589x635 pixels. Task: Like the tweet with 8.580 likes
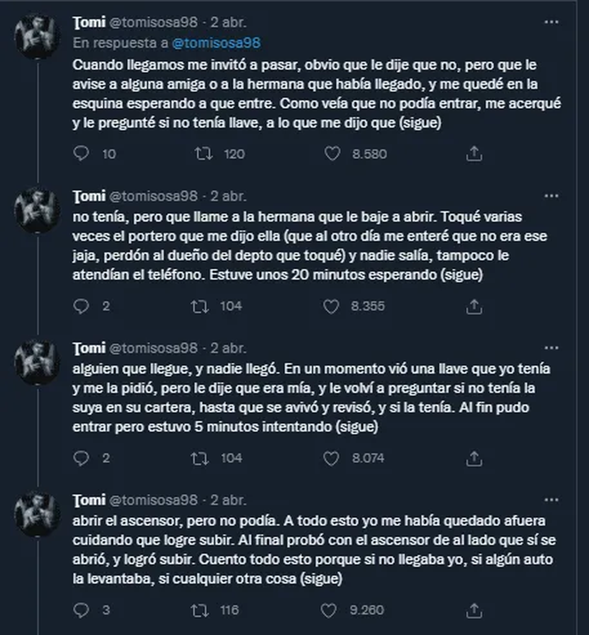(332, 154)
